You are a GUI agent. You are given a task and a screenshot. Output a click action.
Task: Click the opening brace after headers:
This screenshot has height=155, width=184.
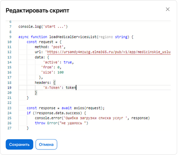click(x=54, y=82)
